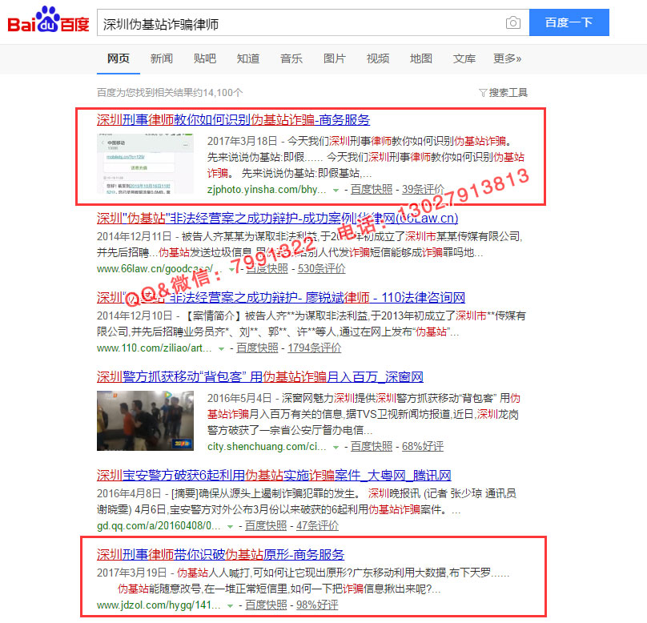Expand dropdown arrow after www.110.com URL
This screenshot has width=647, height=623.
(221, 348)
